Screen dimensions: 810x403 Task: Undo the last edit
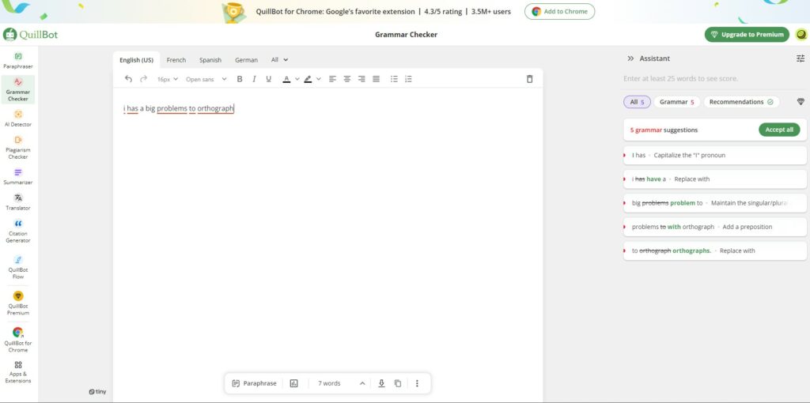[129, 79]
